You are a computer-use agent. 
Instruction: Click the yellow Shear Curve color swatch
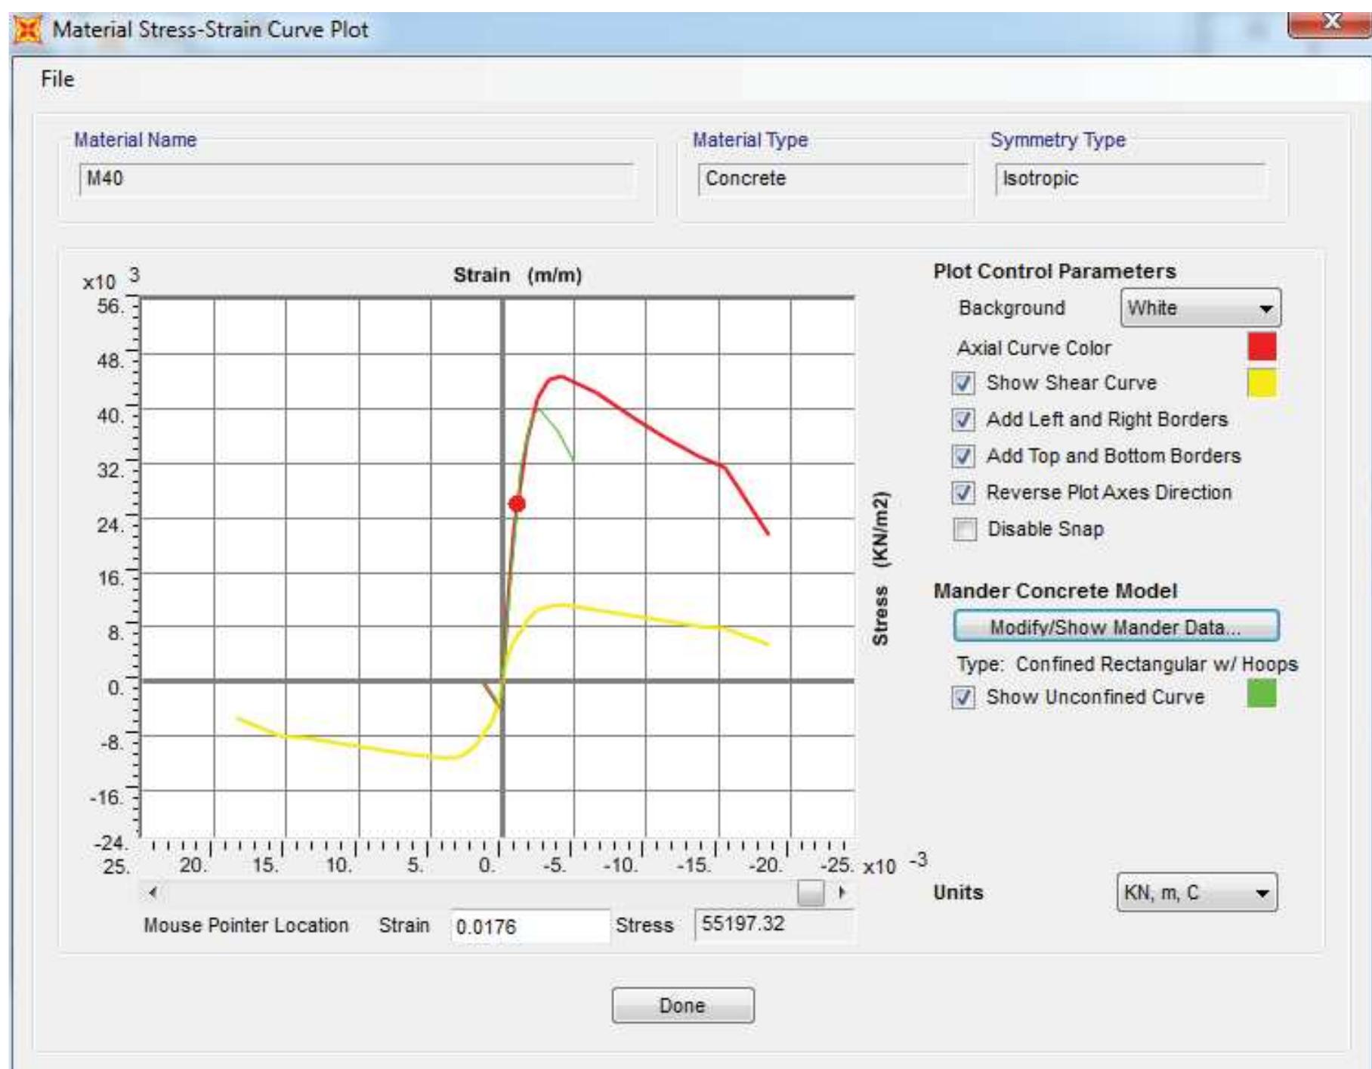pyautogui.click(x=1262, y=383)
